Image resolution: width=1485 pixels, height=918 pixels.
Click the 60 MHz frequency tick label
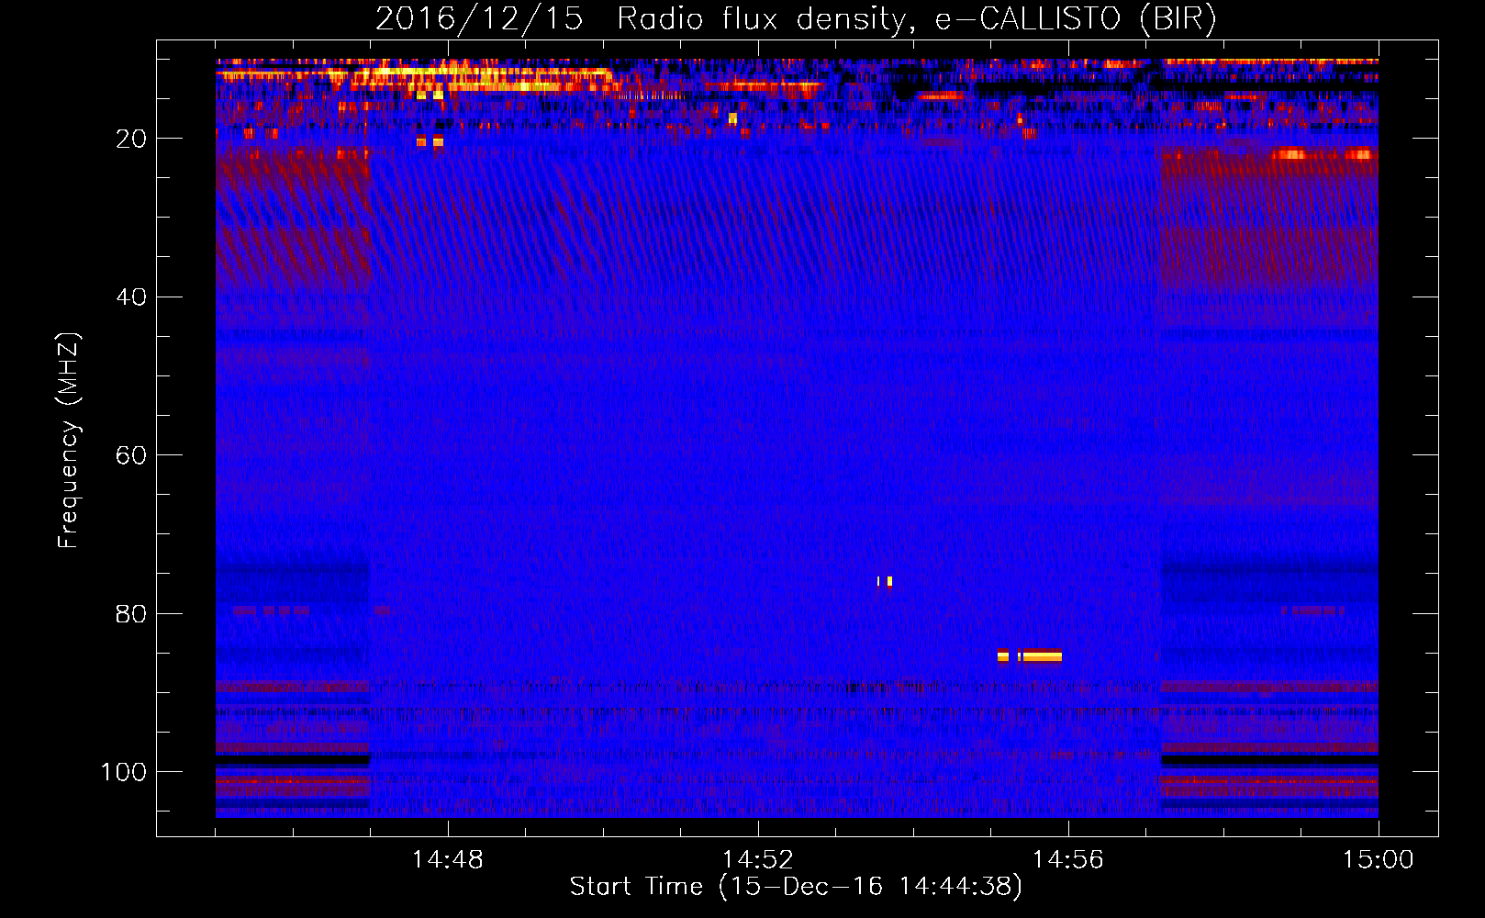point(131,455)
